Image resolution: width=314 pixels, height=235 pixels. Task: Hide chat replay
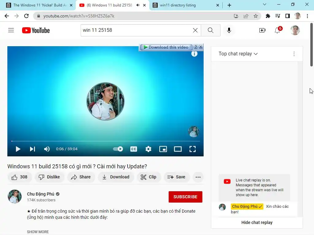click(x=257, y=222)
